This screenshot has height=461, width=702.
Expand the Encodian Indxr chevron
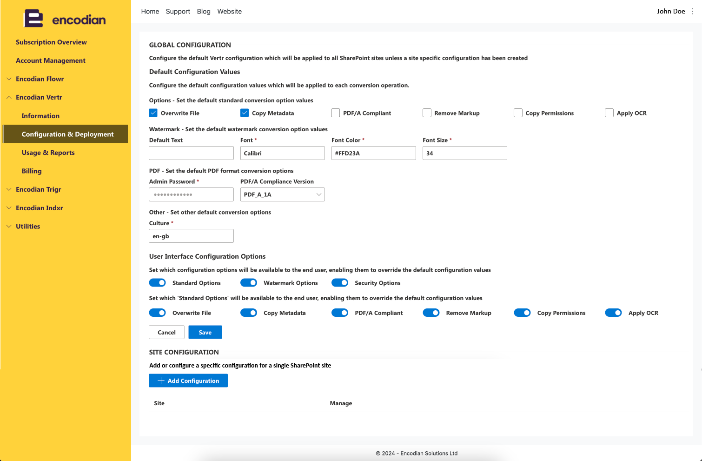tap(9, 208)
